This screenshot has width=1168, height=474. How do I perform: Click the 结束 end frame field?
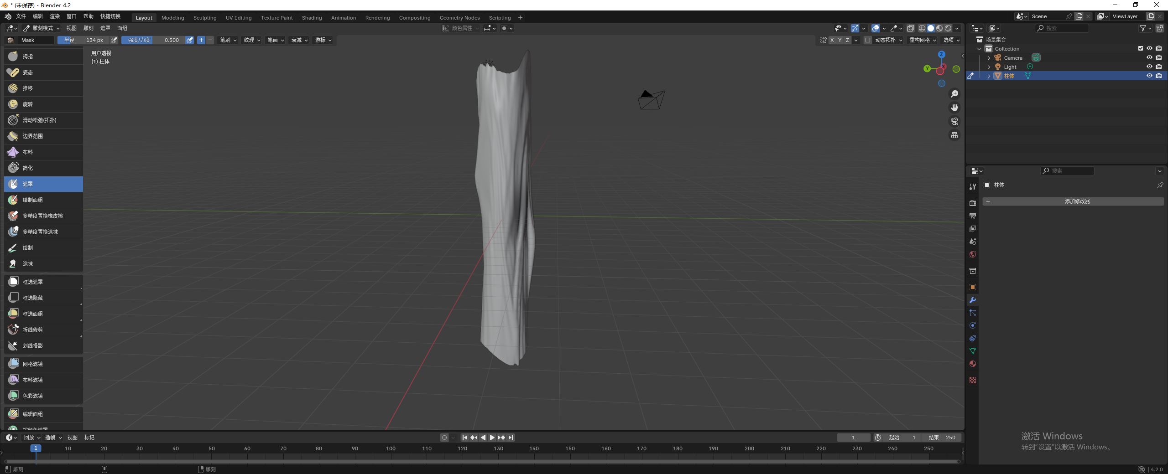pyautogui.click(x=942, y=438)
